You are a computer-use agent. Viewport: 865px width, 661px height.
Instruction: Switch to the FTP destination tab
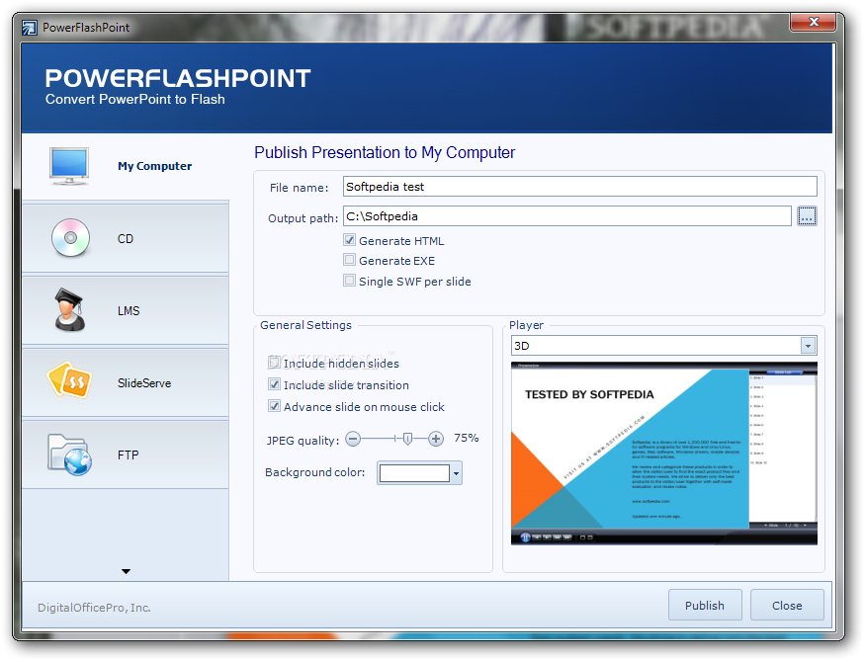tap(126, 454)
